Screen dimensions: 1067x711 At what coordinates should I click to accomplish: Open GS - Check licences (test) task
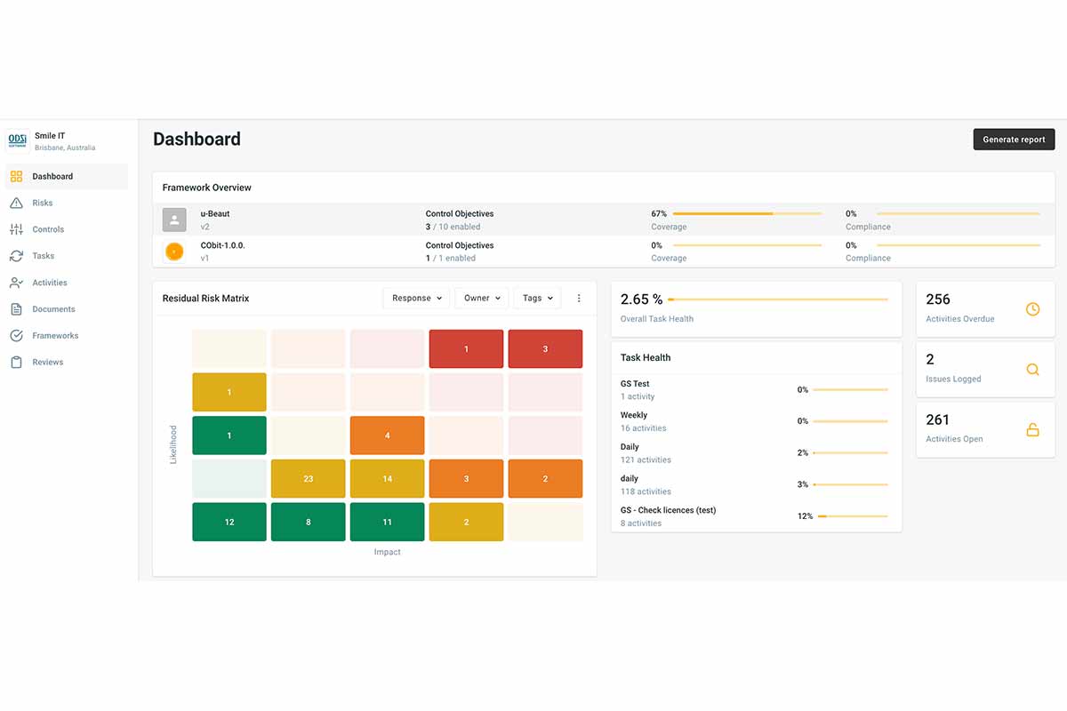[756, 516]
